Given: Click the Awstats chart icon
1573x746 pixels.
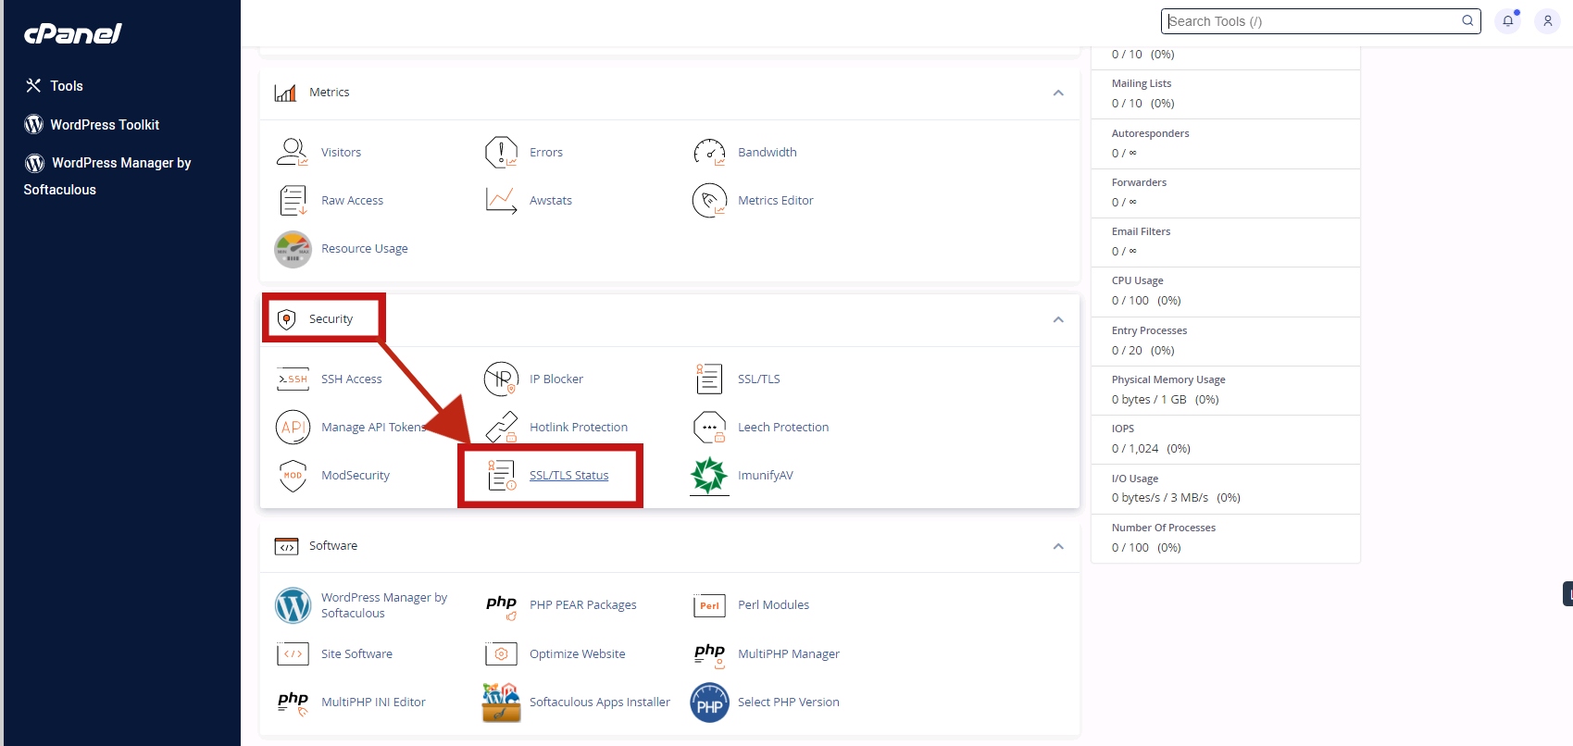Looking at the screenshot, I should point(501,200).
